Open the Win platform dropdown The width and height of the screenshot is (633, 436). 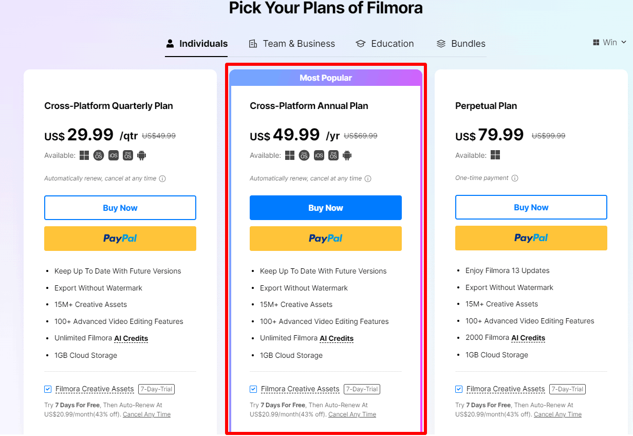tap(610, 43)
